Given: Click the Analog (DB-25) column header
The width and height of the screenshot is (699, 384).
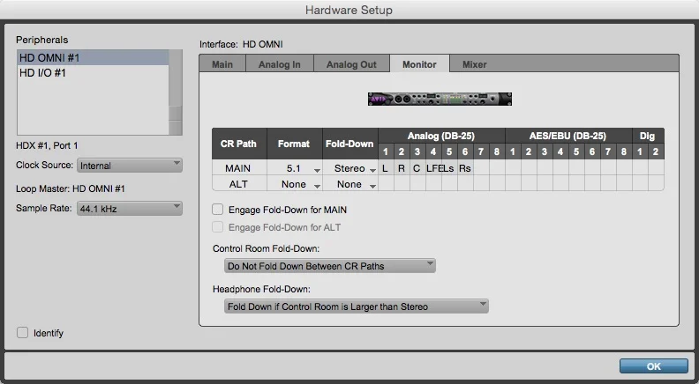Looking at the screenshot, I should coord(441,136).
